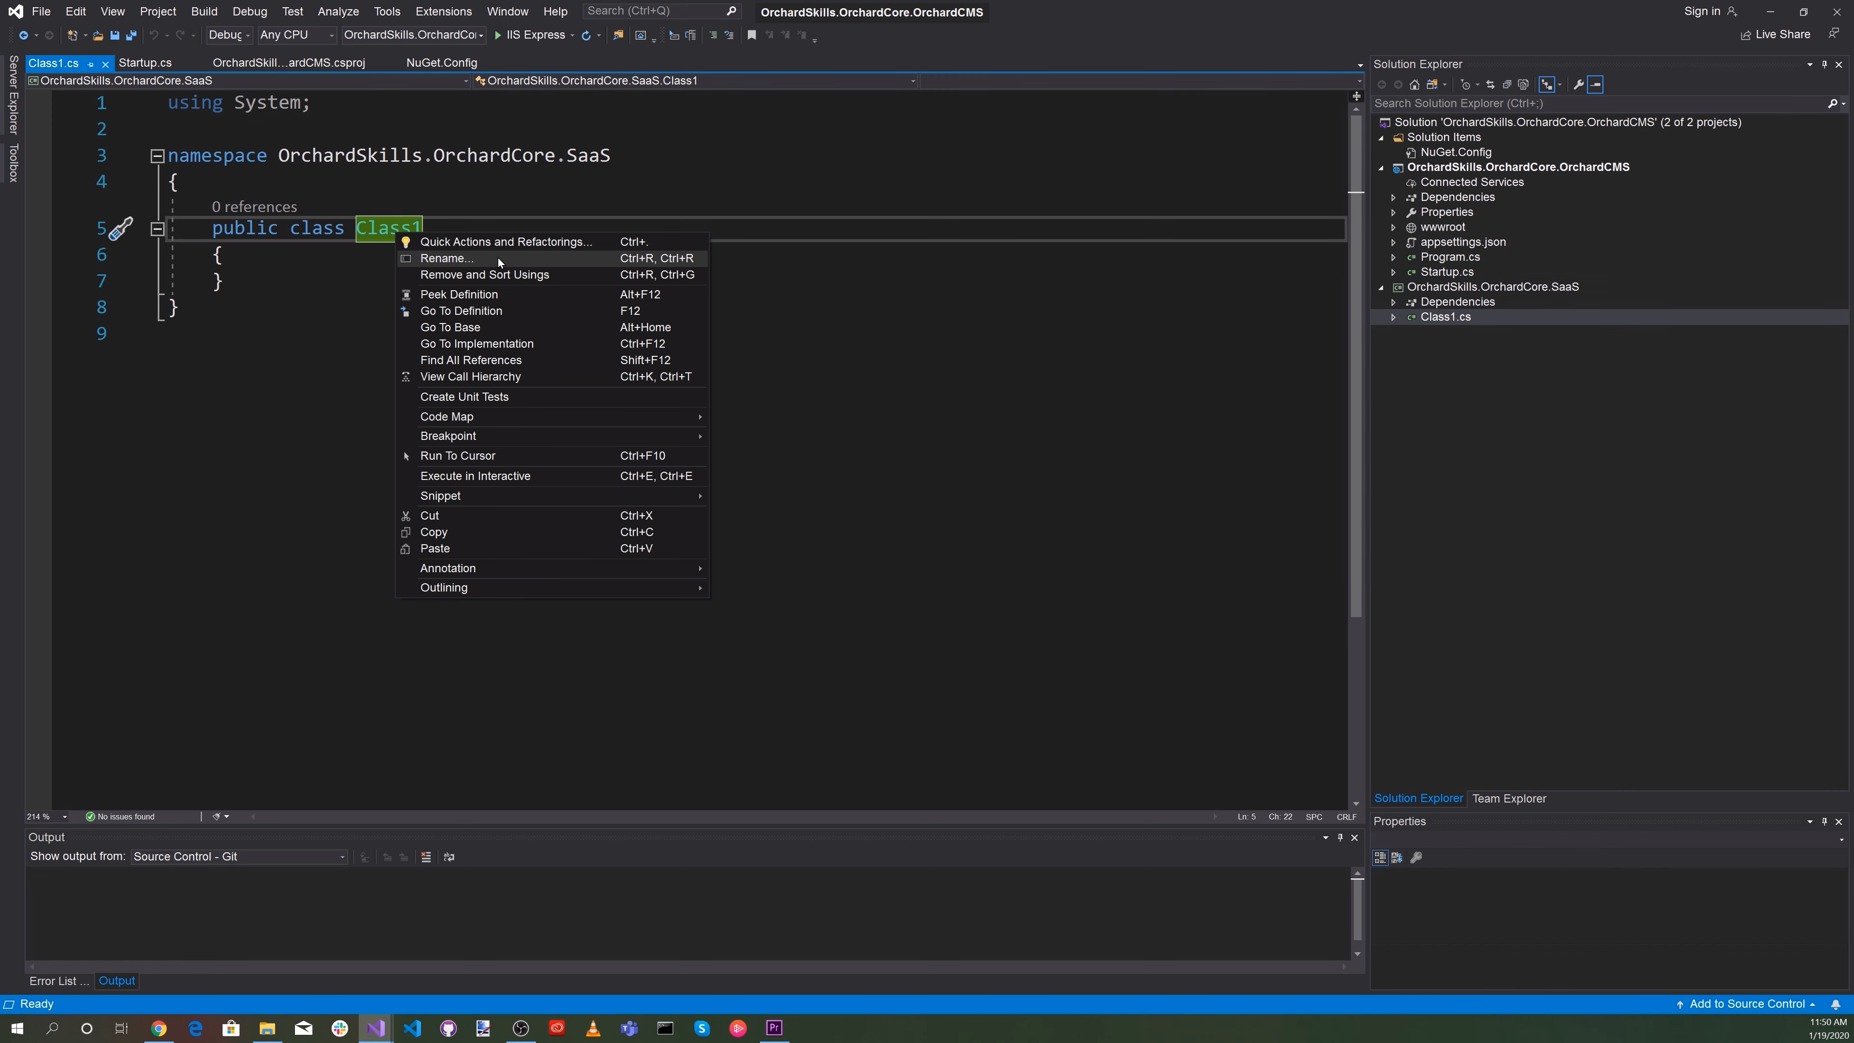The width and height of the screenshot is (1854, 1043).
Task: Expand the wwwroot folder node
Action: (x=1393, y=227)
